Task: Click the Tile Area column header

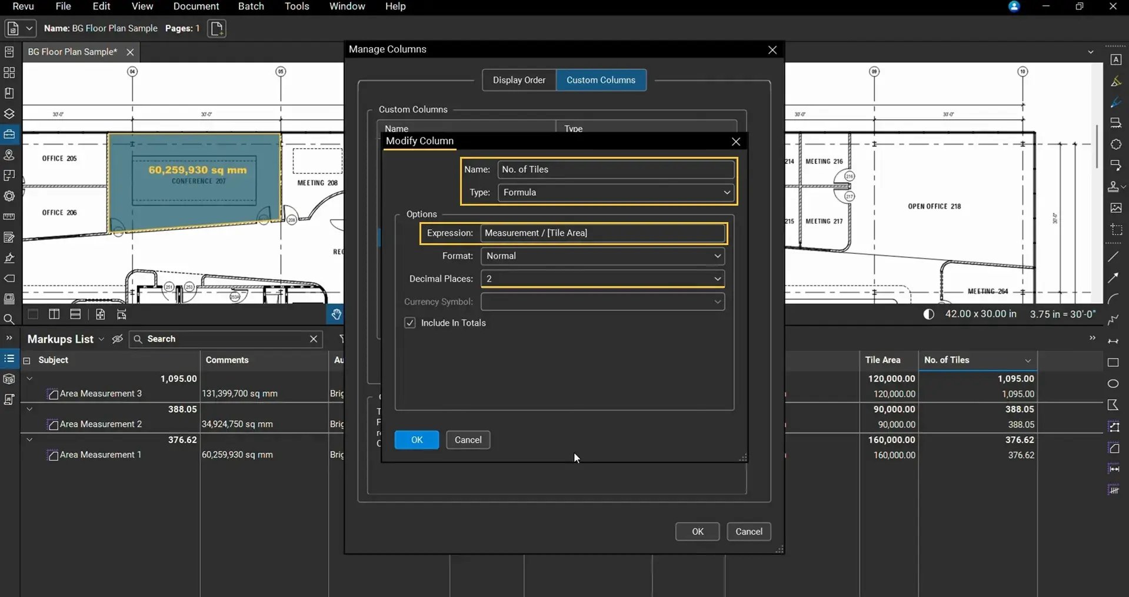Action: pos(889,360)
